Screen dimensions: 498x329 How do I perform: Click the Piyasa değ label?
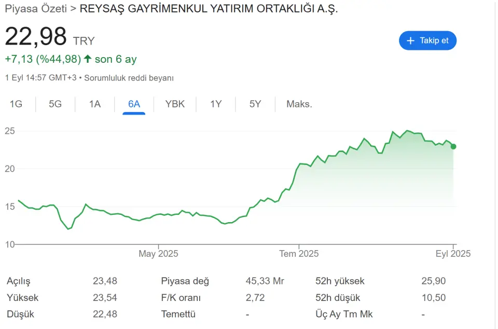tap(185, 281)
